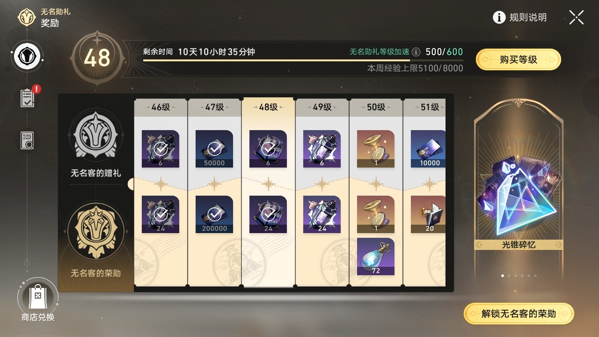Select the 48级 level column header

268,107
